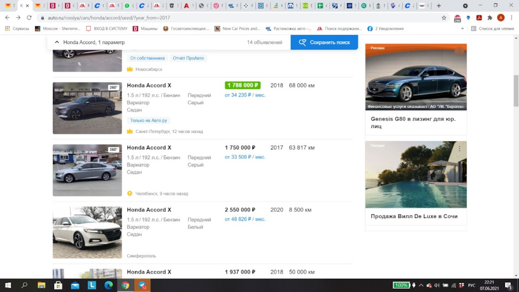Click the 360° badge on the Saint Petersburg listing photo
Viewport: 519px width, 292px height.
click(113, 88)
